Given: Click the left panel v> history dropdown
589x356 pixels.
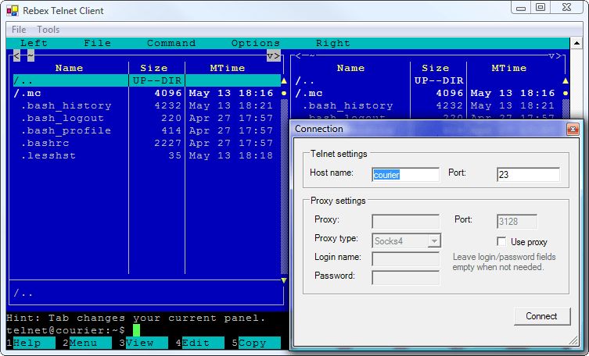Looking at the screenshot, I should (x=274, y=56).
